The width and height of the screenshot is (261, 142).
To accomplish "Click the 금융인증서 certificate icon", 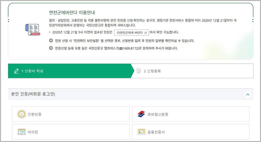I will [141, 132].
